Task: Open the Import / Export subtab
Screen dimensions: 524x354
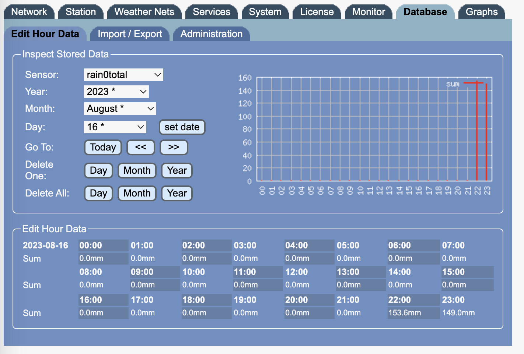Action: pyautogui.click(x=130, y=34)
